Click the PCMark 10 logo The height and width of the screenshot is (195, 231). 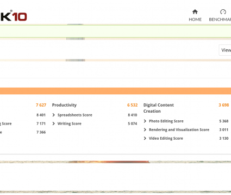pos(14,16)
